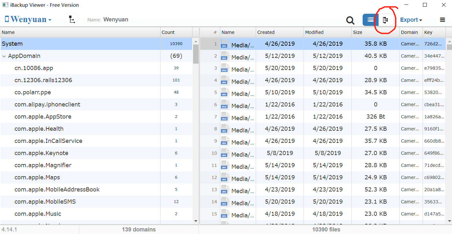The image size is (452, 234).
Task: Click the 10390 files status text
Action: click(326, 230)
